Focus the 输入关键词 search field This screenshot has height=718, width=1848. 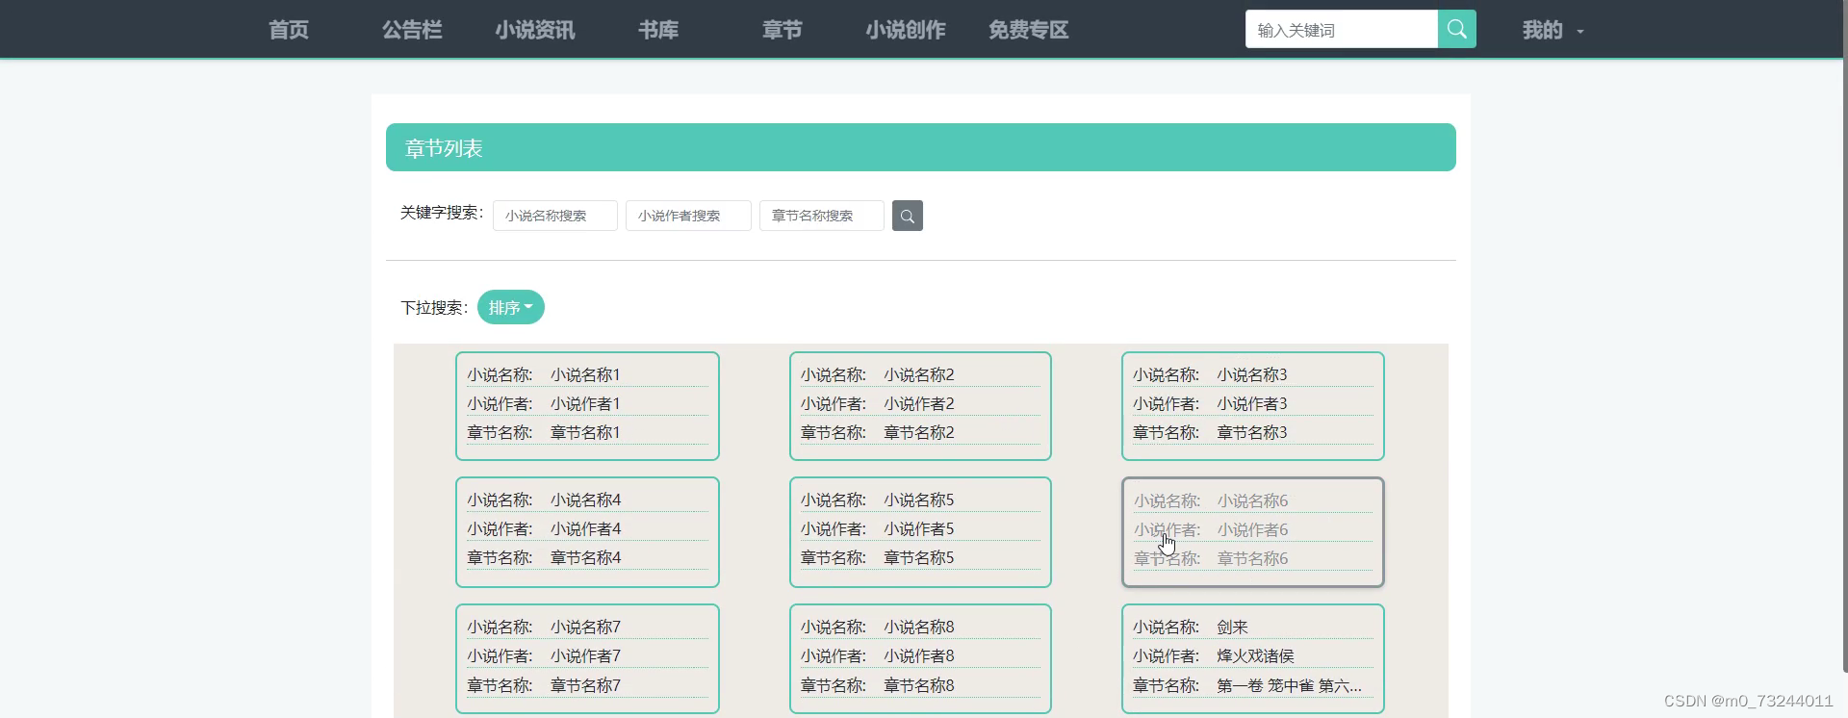tap(1341, 29)
